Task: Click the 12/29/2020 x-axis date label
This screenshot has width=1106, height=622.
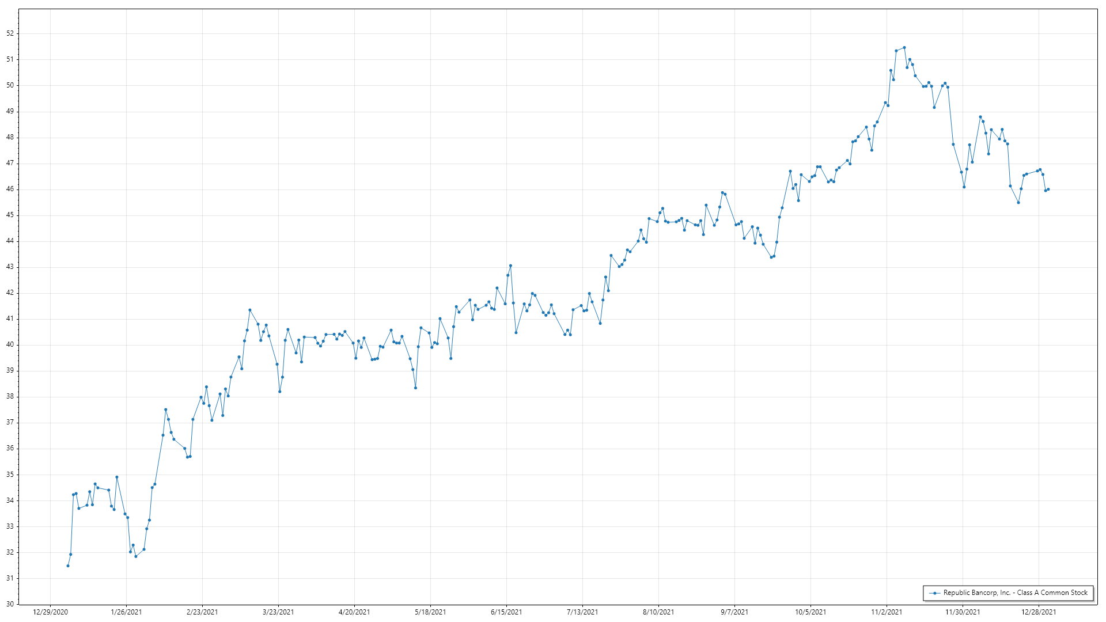Action: click(x=50, y=612)
